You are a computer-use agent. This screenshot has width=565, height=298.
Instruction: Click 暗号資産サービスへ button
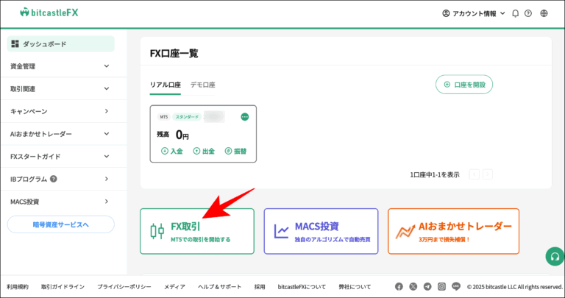(61, 224)
